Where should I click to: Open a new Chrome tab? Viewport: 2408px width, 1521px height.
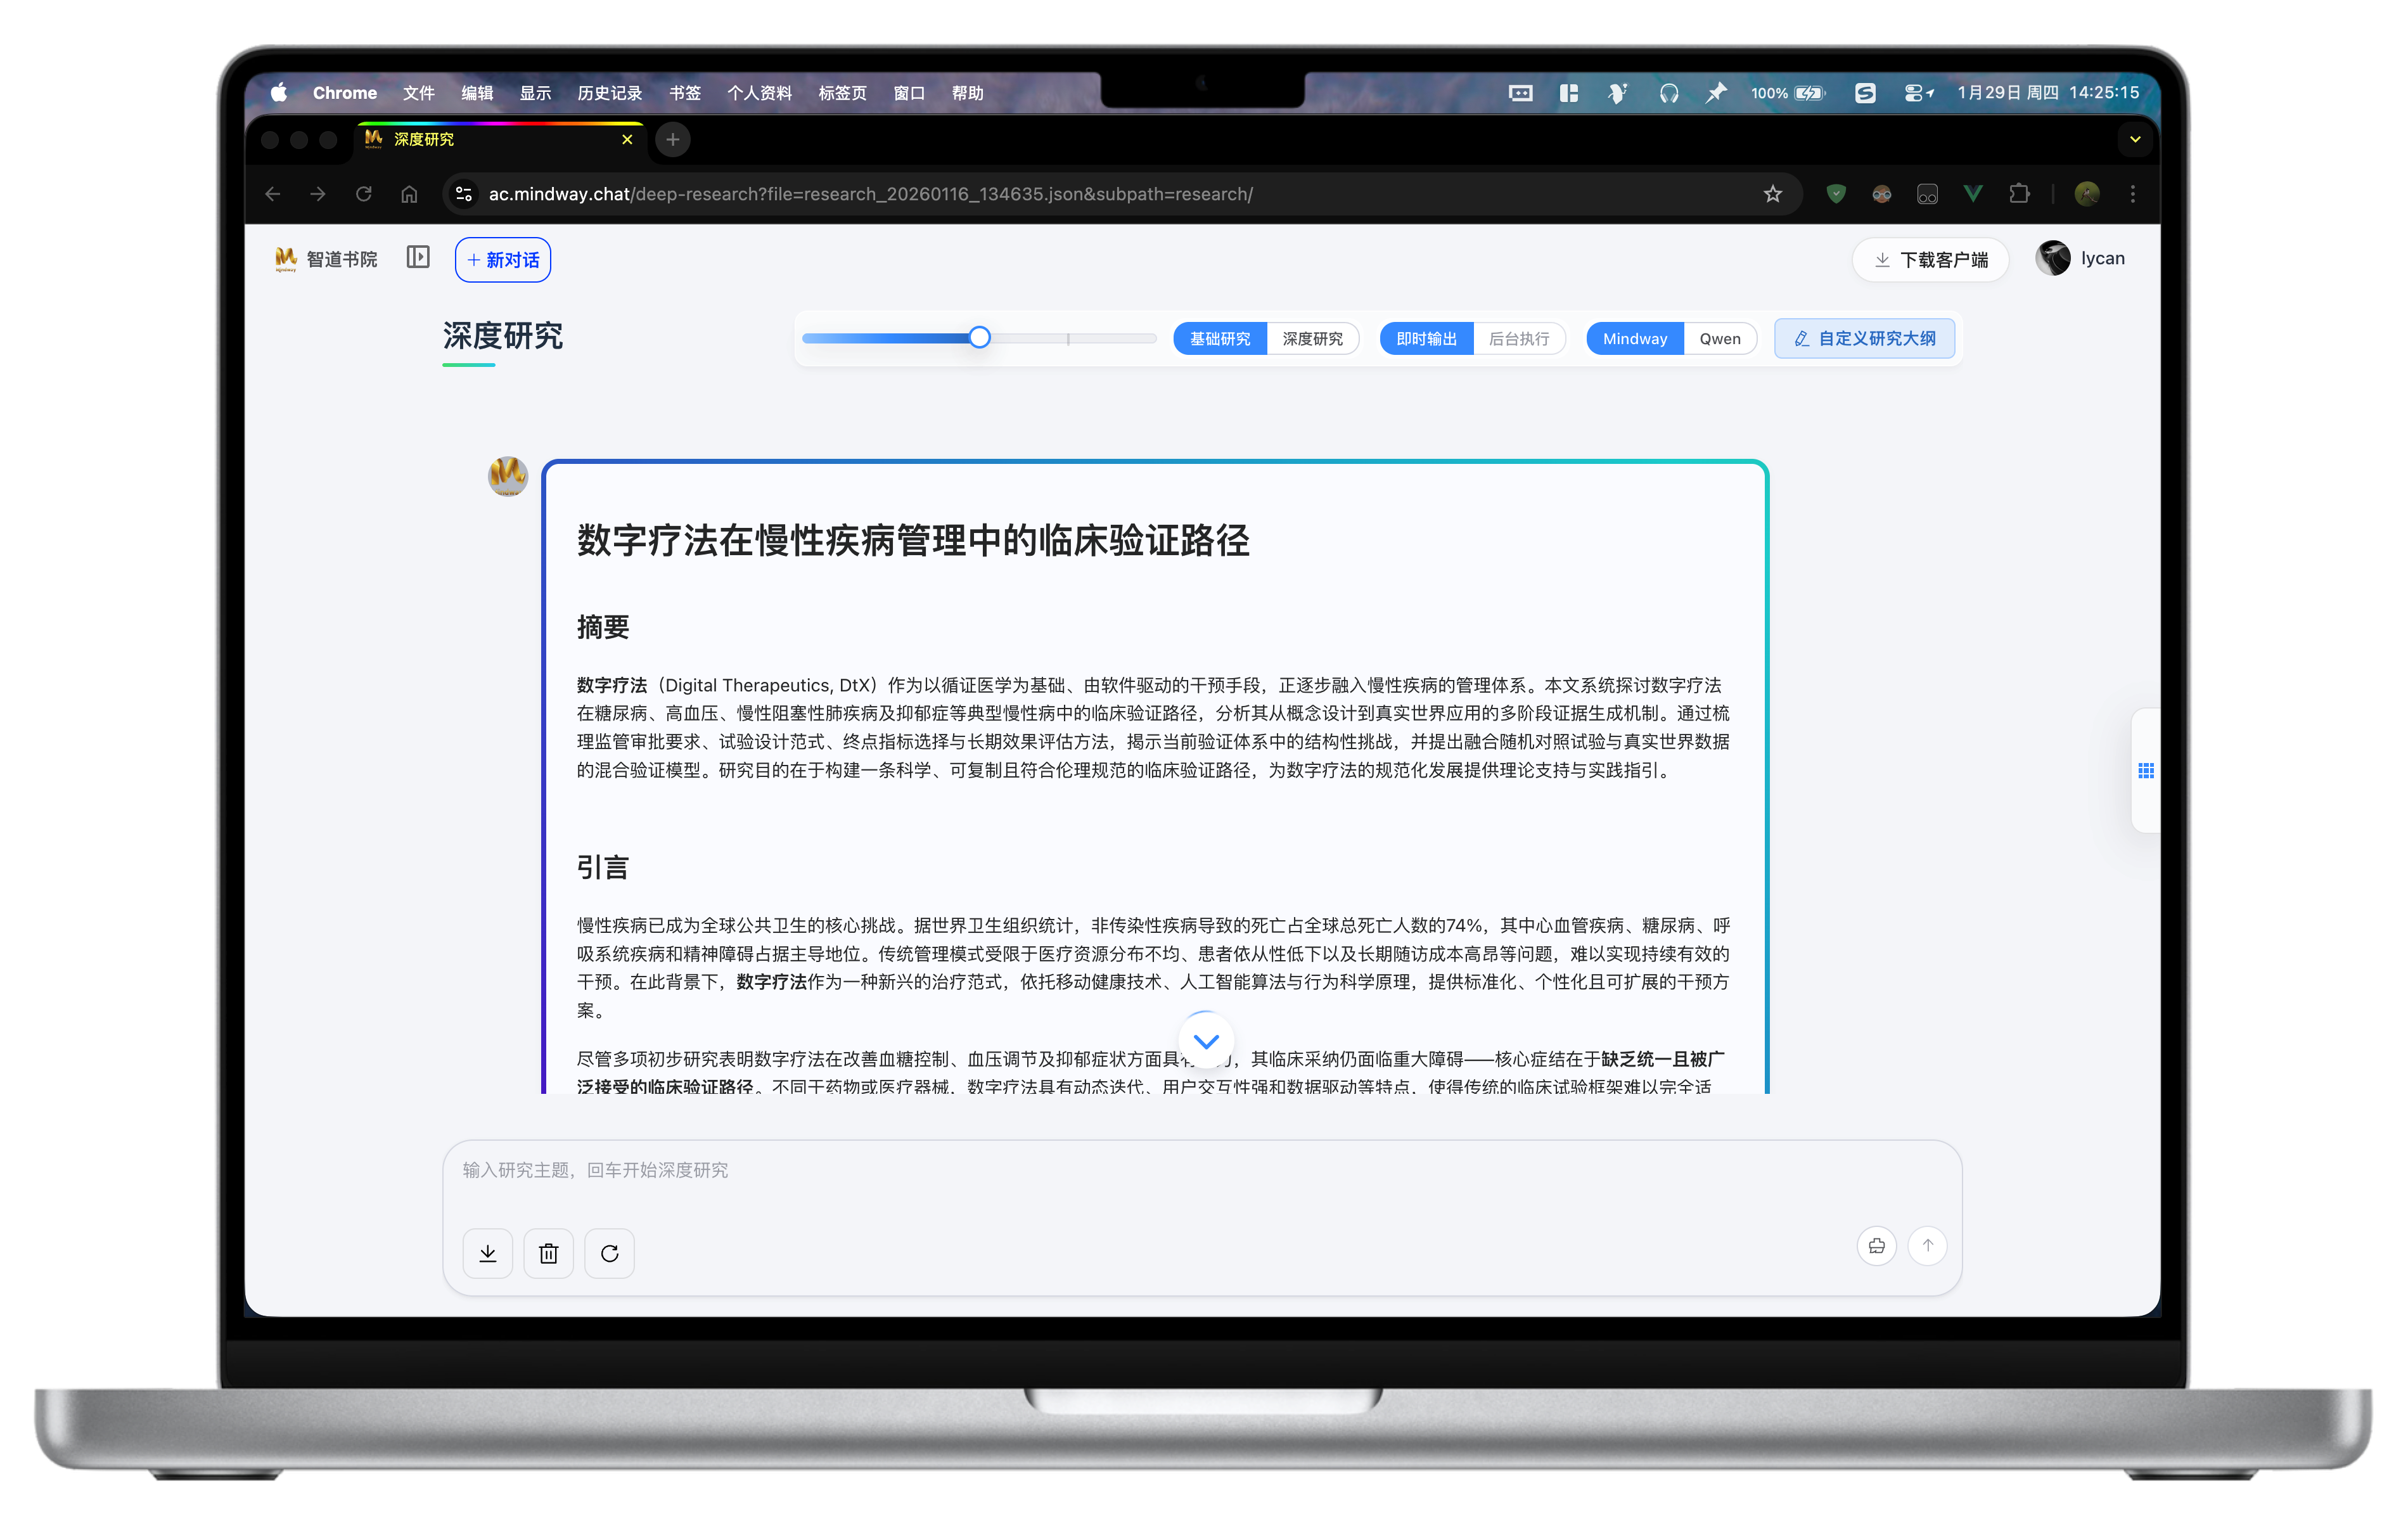pyautogui.click(x=673, y=140)
